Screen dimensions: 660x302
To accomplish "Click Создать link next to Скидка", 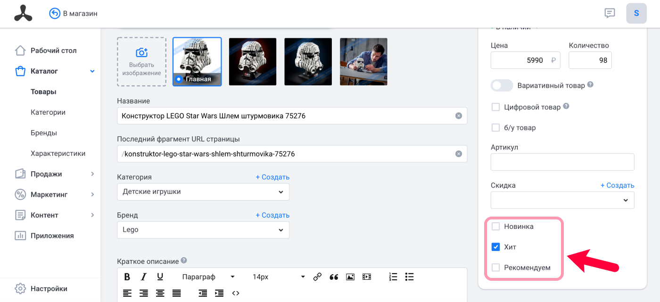I will pos(617,185).
